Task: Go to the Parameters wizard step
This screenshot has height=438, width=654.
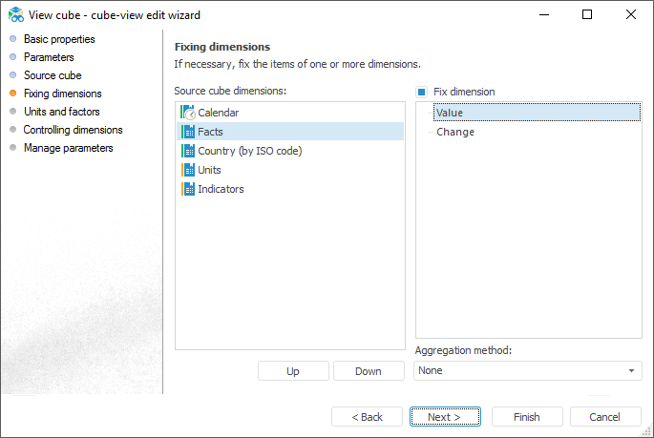Action: (x=49, y=57)
